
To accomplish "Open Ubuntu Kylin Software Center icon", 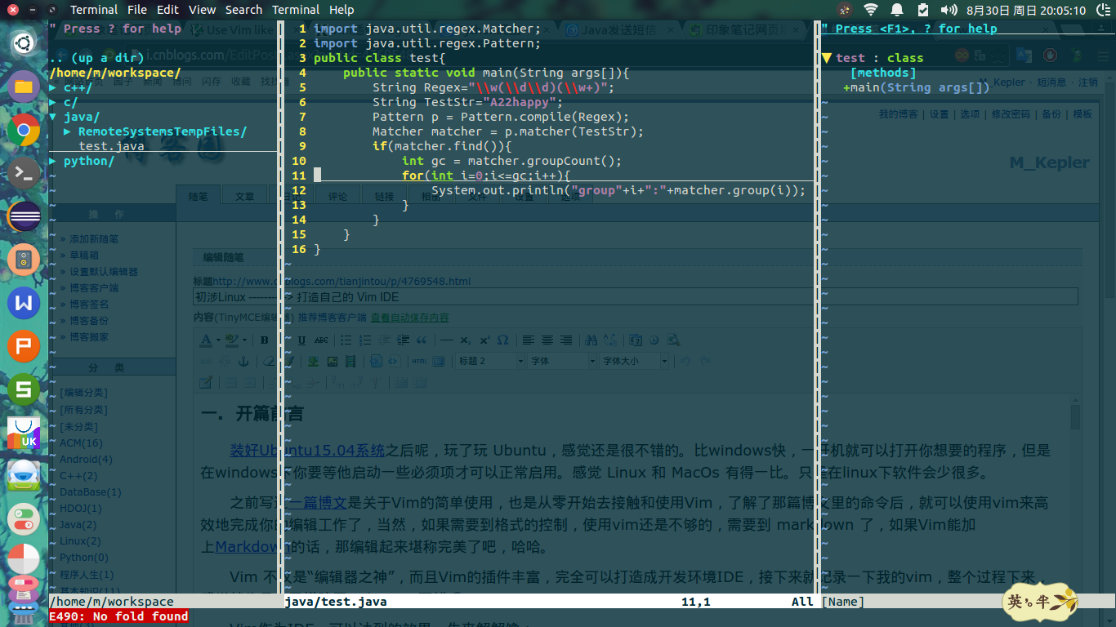I will tap(24, 434).
